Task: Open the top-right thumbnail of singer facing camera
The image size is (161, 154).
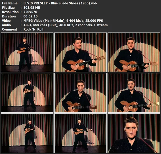Action: [134, 52]
